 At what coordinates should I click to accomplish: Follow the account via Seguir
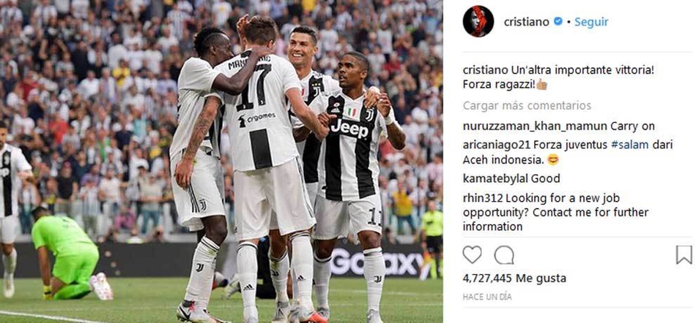591,22
